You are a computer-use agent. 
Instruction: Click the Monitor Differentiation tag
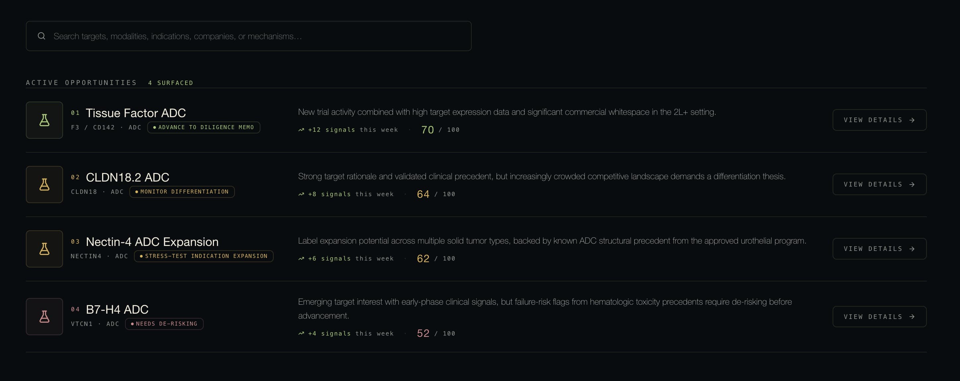pos(182,191)
